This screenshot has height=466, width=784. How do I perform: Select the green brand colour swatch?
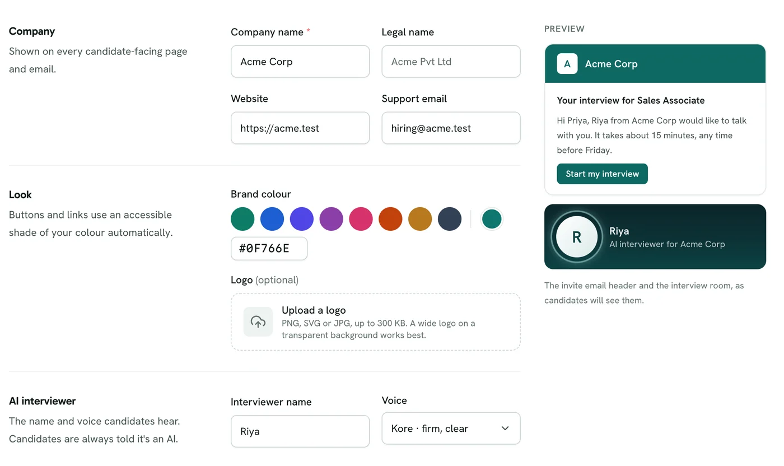[242, 219]
